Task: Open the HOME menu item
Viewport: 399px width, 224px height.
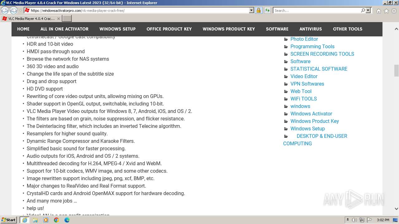Action: (23, 29)
